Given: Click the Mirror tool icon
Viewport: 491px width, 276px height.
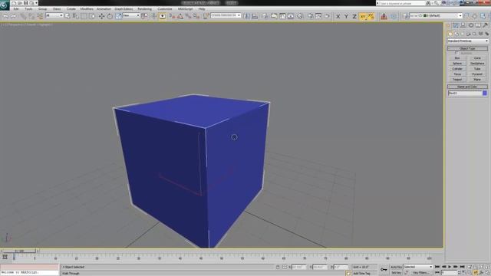Looking at the screenshot, I should click(247, 16).
